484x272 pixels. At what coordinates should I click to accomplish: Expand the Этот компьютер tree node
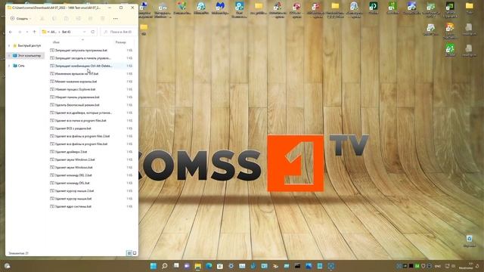coord(9,56)
